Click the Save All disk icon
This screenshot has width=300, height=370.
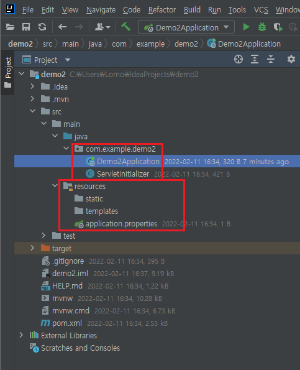click(26, 27)
